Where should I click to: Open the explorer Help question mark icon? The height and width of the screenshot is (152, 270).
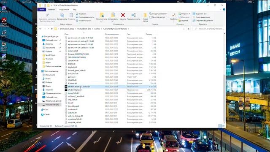(224, 9)
